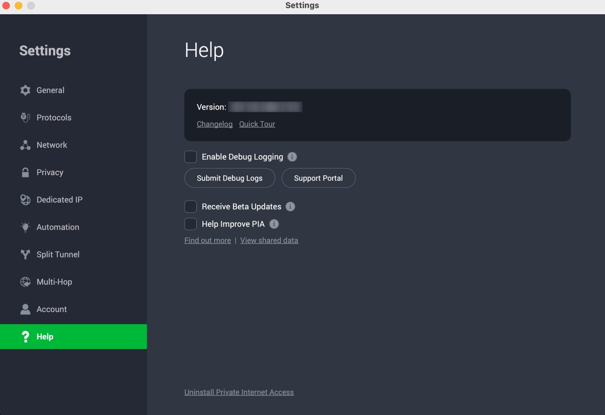Show info for Help Improve PIA
The height and width of the screenshot is (415, 605).
(274, 224)
